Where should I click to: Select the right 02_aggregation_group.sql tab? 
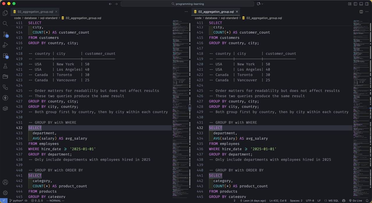pyautogui.click(x=216, y=12)
